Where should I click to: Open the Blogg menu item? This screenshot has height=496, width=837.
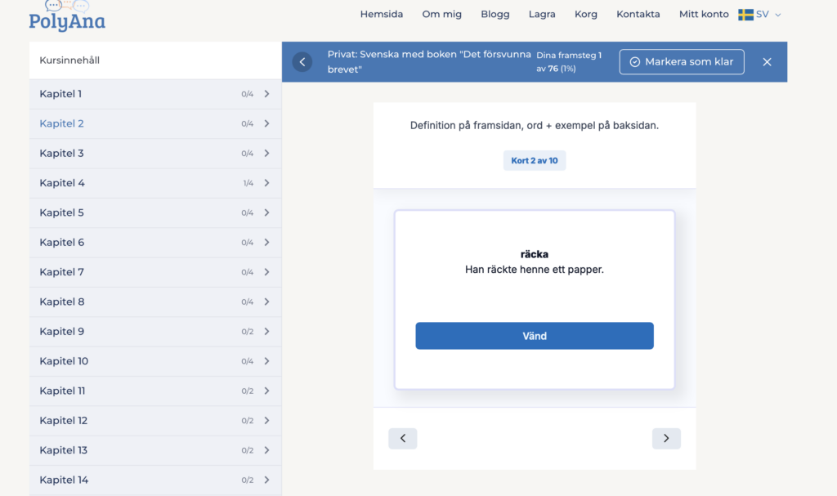495,15
